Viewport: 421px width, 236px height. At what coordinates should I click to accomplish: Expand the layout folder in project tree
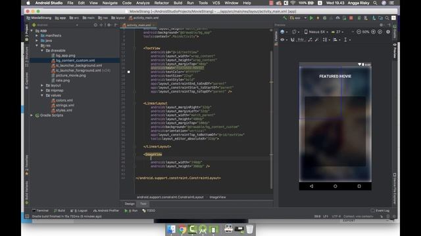tap(42, 85)
